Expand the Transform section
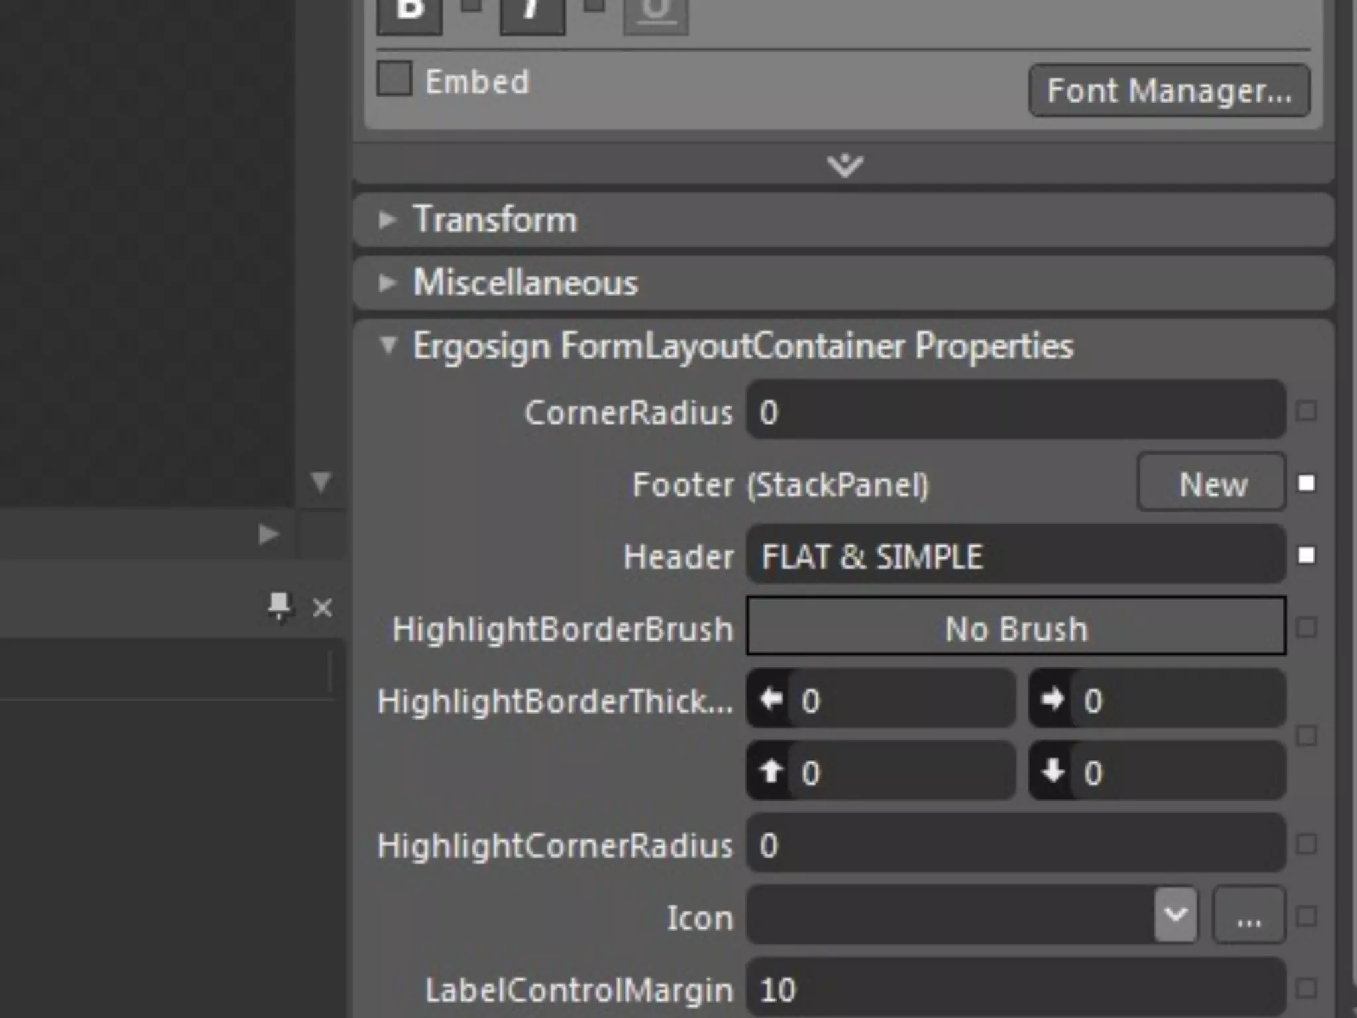1357x1018 pixels. 388,219
